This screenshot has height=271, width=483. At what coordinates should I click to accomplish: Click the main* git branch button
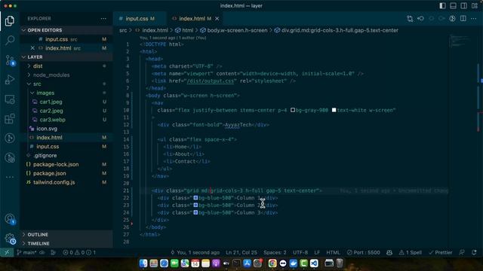pyautogui.click(x=27, y=253)
